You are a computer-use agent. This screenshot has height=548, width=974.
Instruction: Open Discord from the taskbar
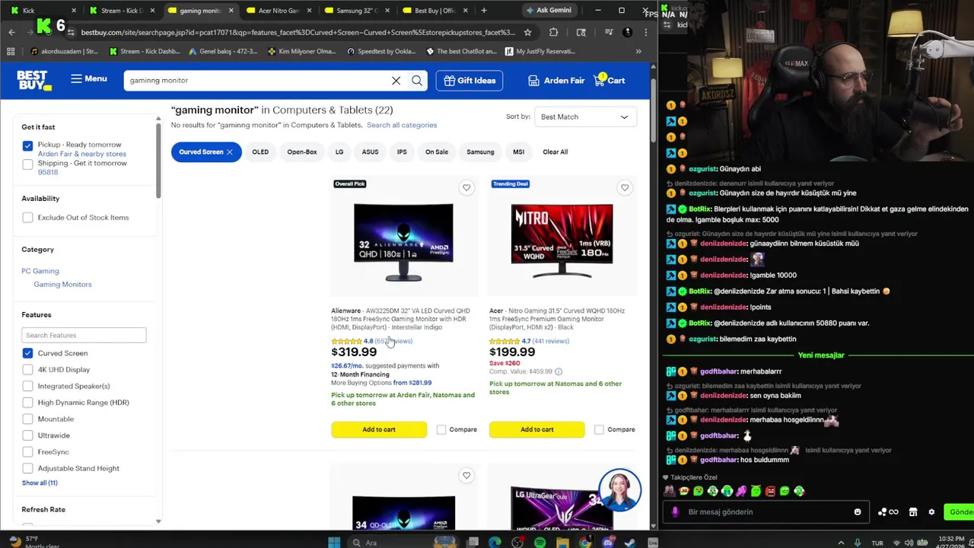pyautogui.click(x=607, y=542)
